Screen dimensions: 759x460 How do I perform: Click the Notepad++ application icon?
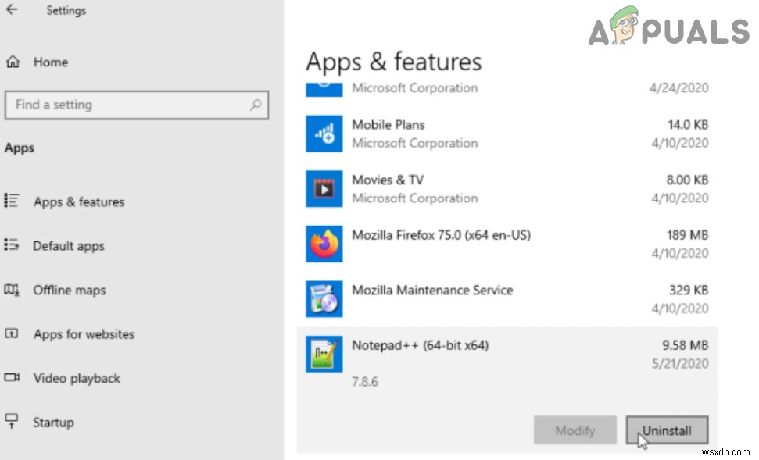tap(324, 353)
